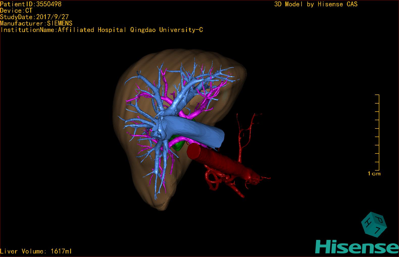Viewport: 399px width, 257px height.
Task: Select the "Liver Volume: 1617ml" readout
Action: coord(36,251)
